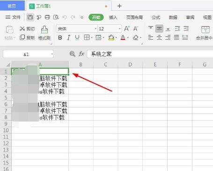Screen dimensions: 213x171
Task: Open the 文件 menu
Action: point(13,17)
